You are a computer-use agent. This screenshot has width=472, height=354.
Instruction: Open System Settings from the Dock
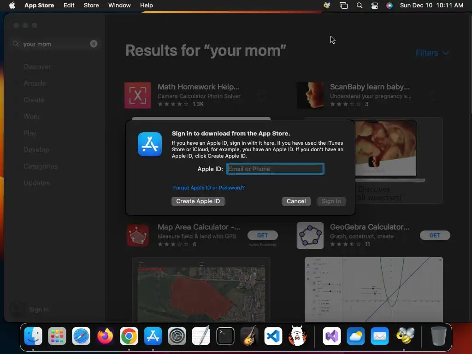(x=177, y=336)
